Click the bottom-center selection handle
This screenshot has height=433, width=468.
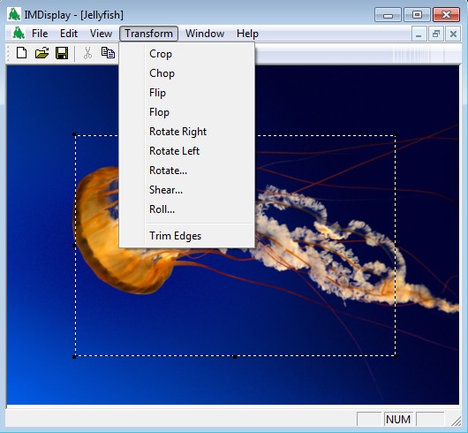coord(235,357)
